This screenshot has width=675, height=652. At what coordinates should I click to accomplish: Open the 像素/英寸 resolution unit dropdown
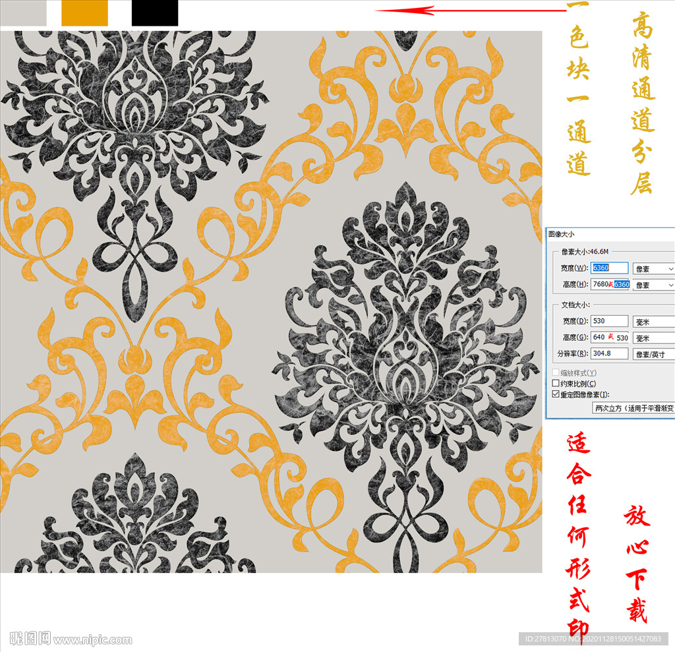(x=654, y=355)
